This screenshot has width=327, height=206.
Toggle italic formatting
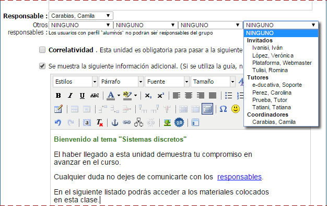(x=71, y=96)
